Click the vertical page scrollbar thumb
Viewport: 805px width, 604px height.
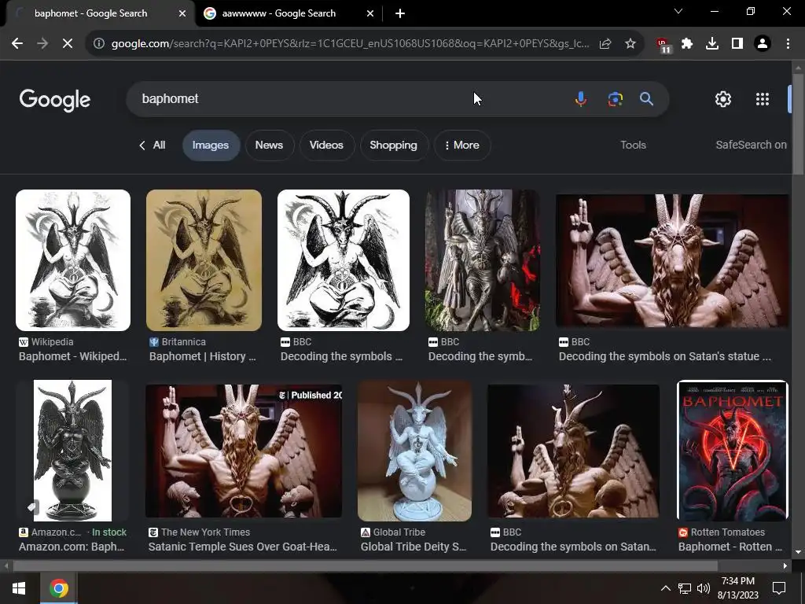coord(799,123)
